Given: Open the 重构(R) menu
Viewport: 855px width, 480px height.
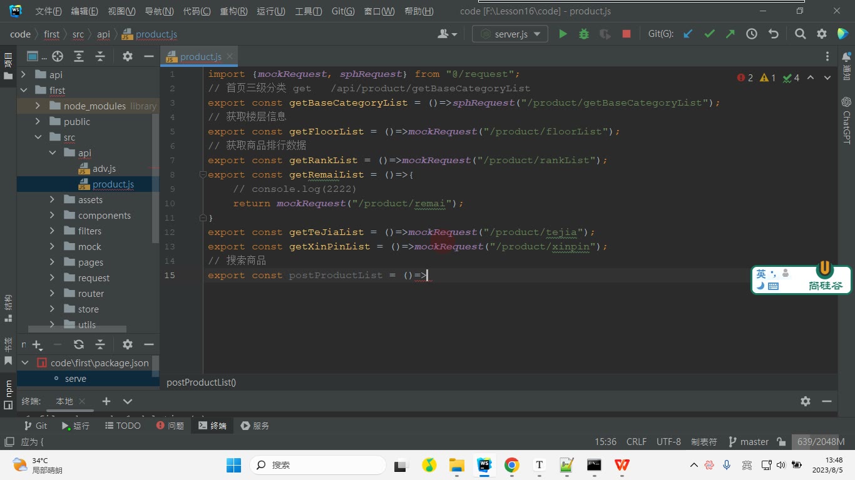Looking at the screenshot, I should click(233, 11).
